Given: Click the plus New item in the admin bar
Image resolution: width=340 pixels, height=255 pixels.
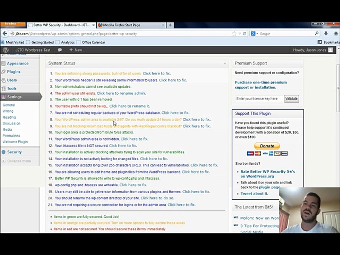Looking at the screenshot, I should click(x=75, y=50).
